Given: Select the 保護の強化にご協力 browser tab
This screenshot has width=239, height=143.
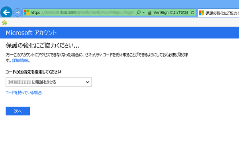Looking at the screenshot, I should [x=218, y=13].
